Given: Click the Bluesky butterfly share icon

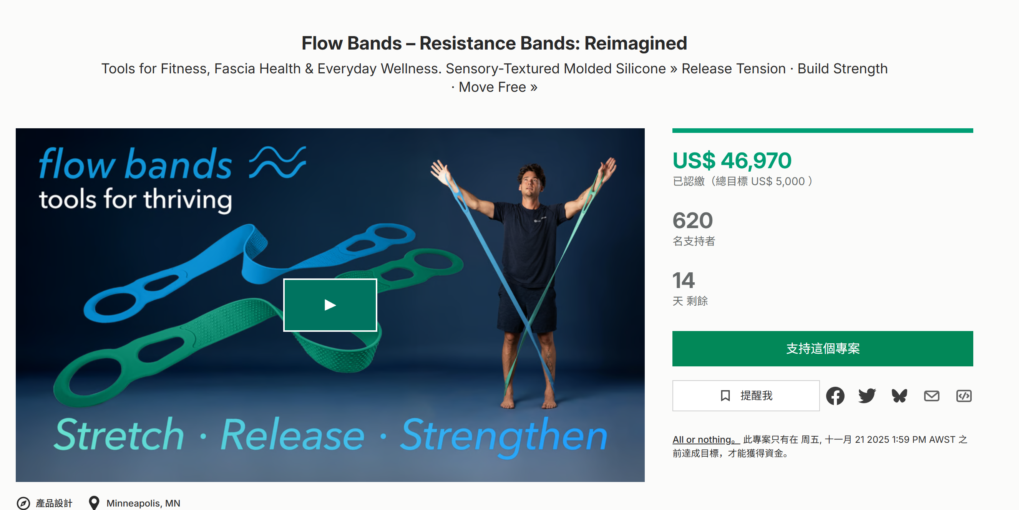Looking at the screenshot, I should pyautogui.click(x=899, y=396).
